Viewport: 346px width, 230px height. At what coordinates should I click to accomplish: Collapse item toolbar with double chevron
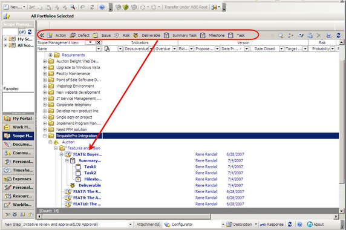click(42, 35)
